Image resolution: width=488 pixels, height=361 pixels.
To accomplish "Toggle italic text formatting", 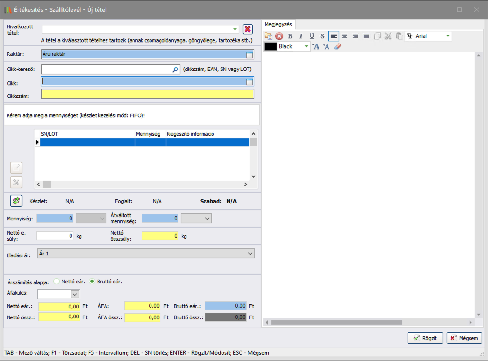I will 301,36.
